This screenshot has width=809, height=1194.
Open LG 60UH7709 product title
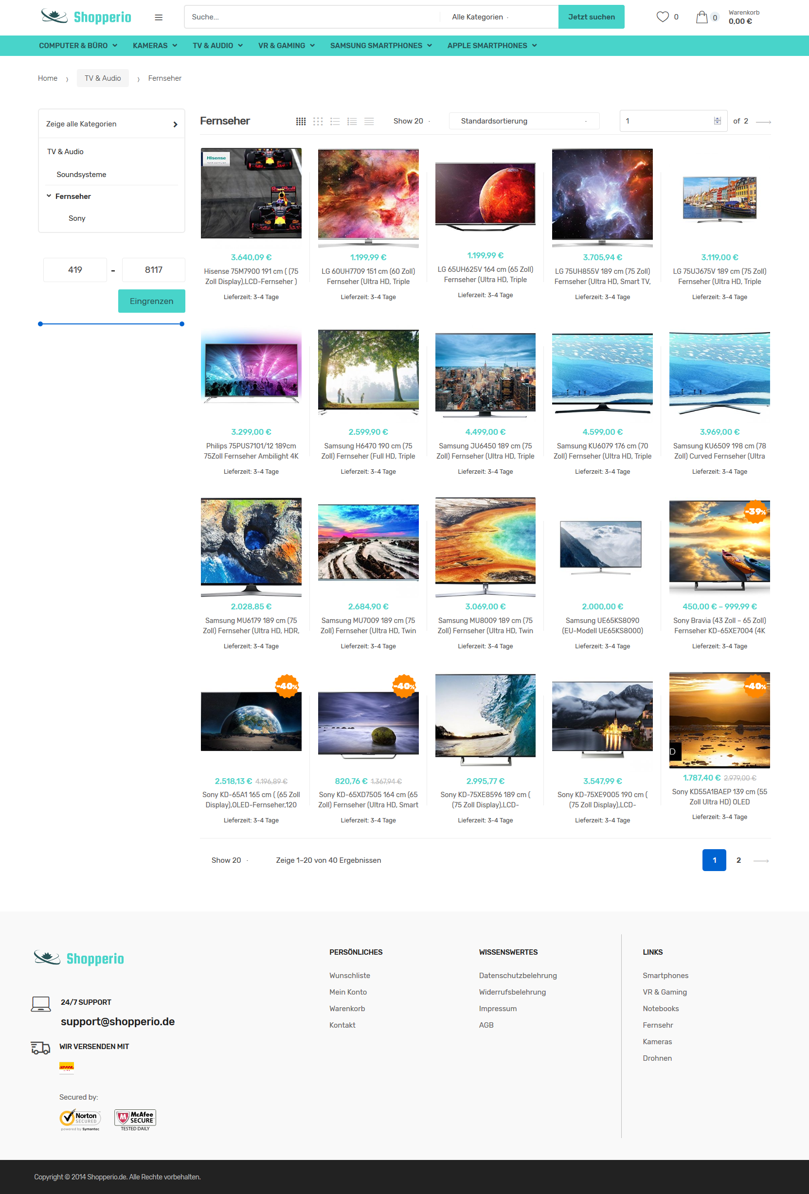[369, 276]
